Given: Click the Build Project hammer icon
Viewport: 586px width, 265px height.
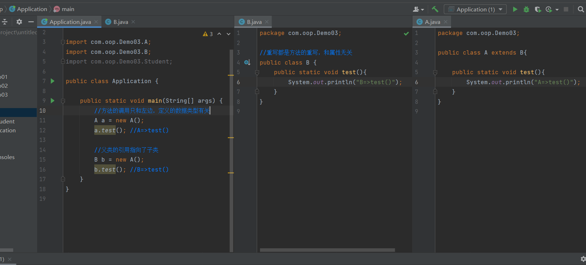Looking at the screenshot, I should coord(435,9).
